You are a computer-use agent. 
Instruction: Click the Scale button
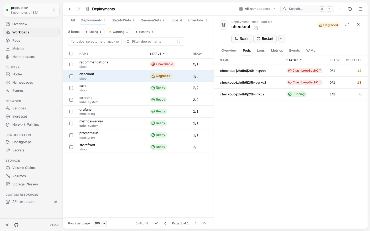click(x=242, y=39)
